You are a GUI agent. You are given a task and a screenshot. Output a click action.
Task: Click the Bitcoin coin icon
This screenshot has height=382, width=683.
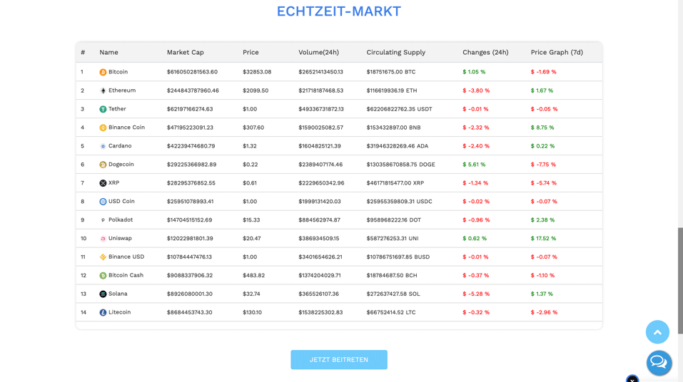[x=103, y=72]
